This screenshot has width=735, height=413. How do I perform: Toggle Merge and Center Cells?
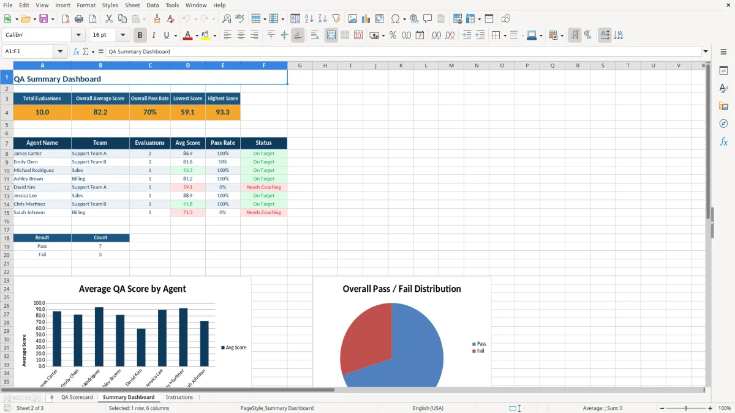(x=331, y=35)
